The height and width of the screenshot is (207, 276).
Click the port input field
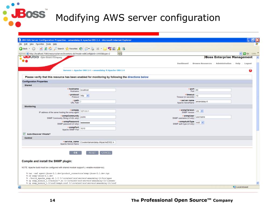tap(213, 90)
